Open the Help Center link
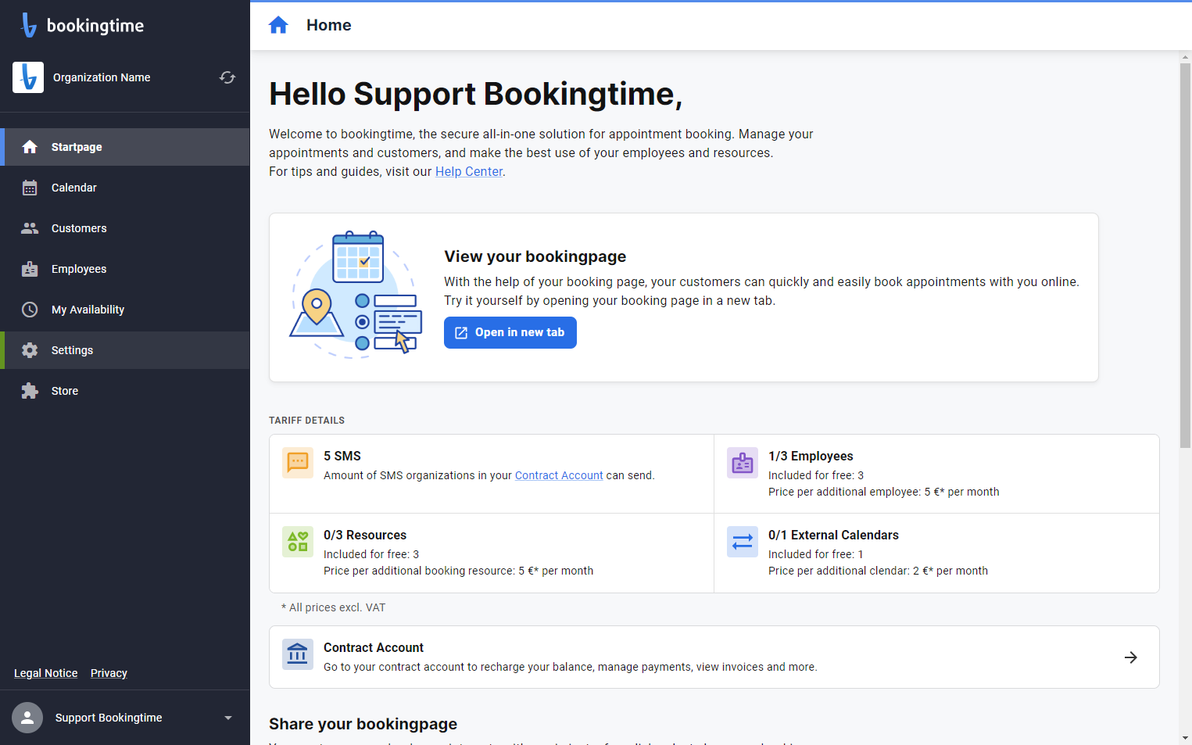Image resolution: width=1192 pixels, height=745 pixels. pyautogui.click(x=469, y=171)
